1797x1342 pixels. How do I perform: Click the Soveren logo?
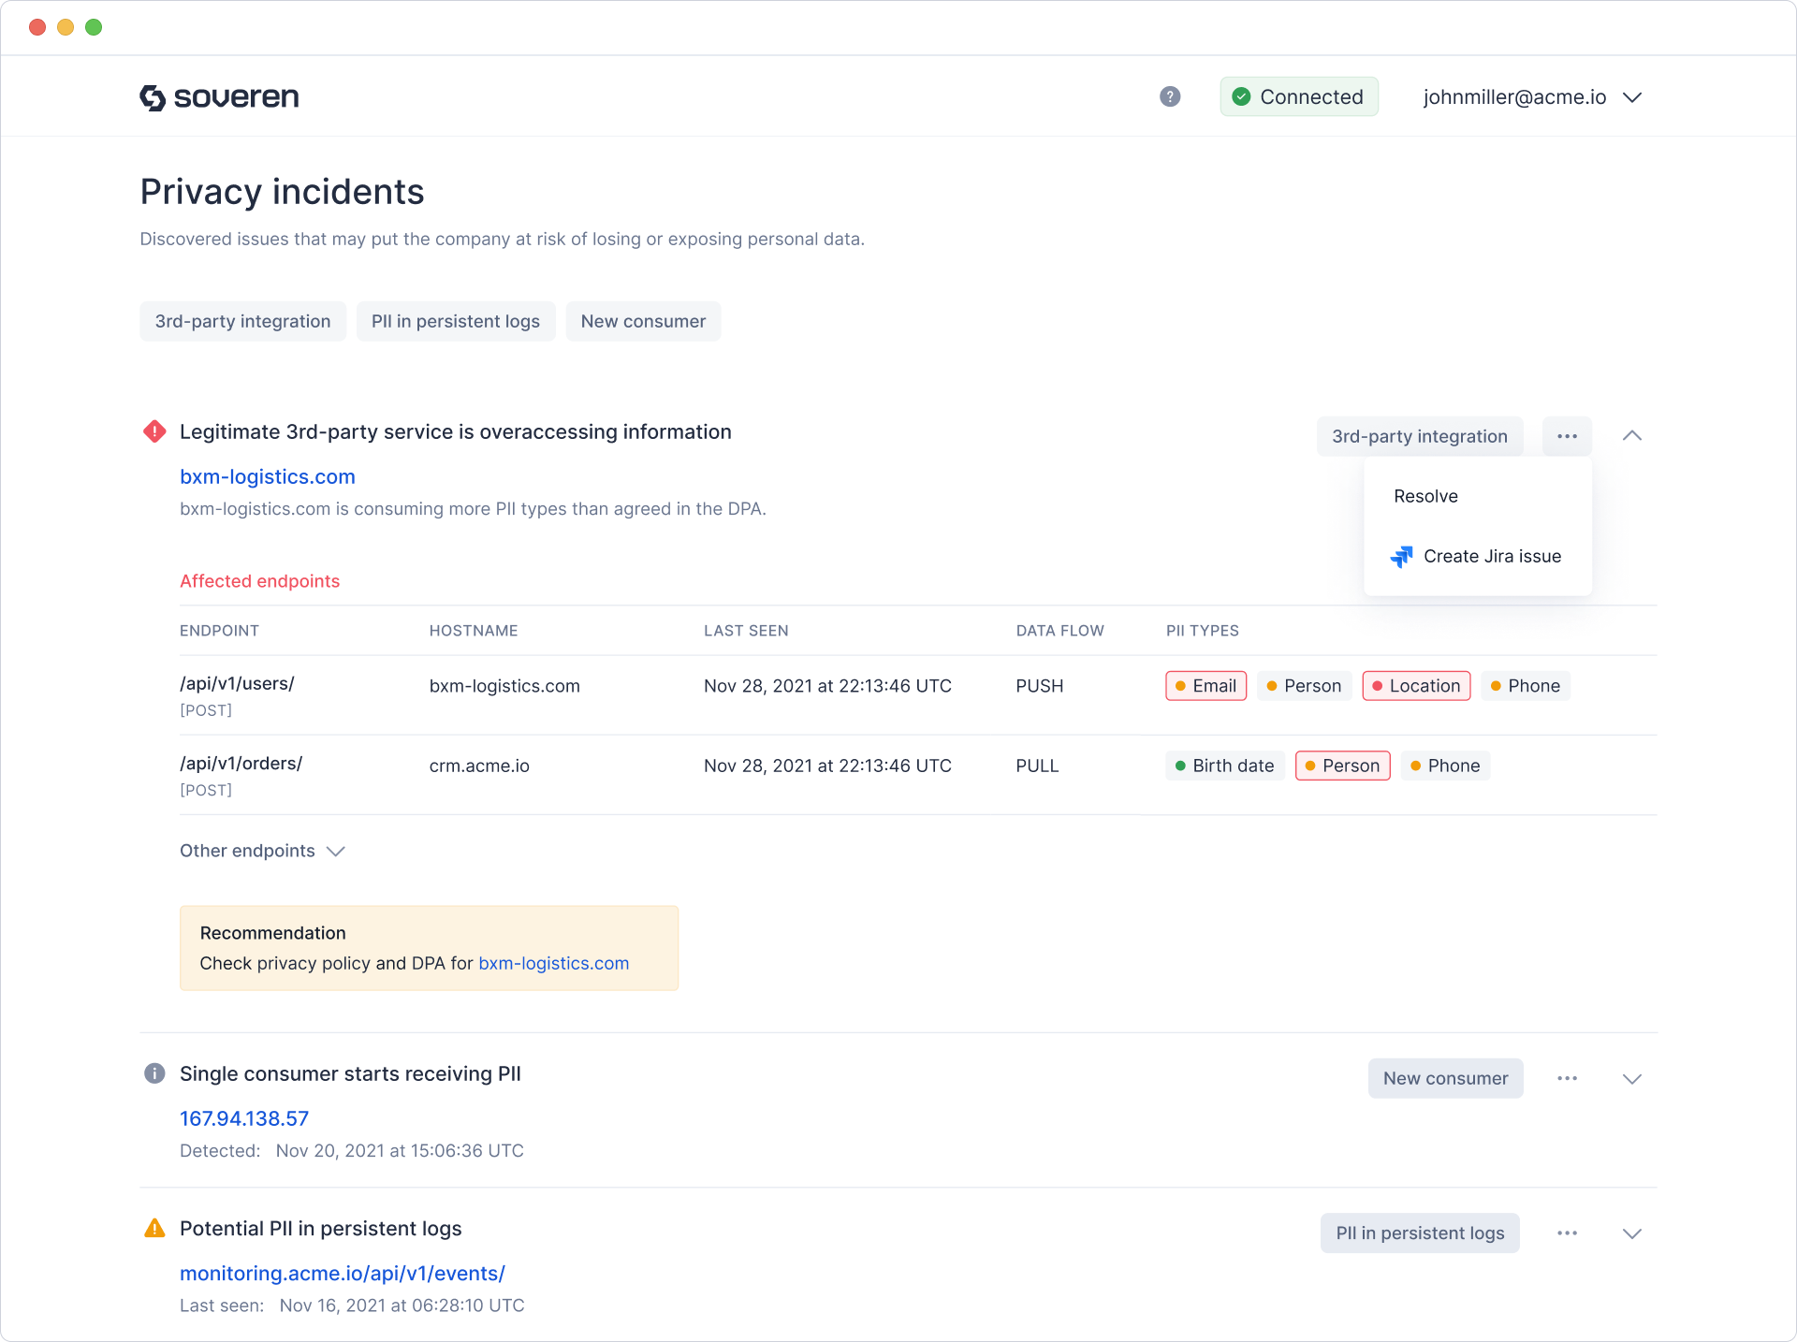point(218,96)
